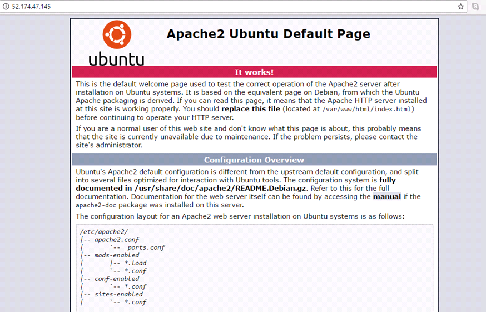Click the Apache2 Ubuntu Default Page heading
The height and width of the screenshot is (312, 486).
click(x=269, y=34)
